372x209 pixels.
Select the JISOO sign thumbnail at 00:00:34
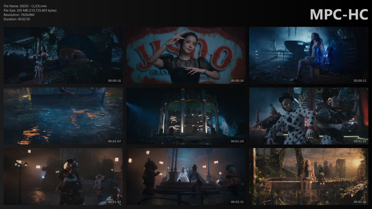186,55
